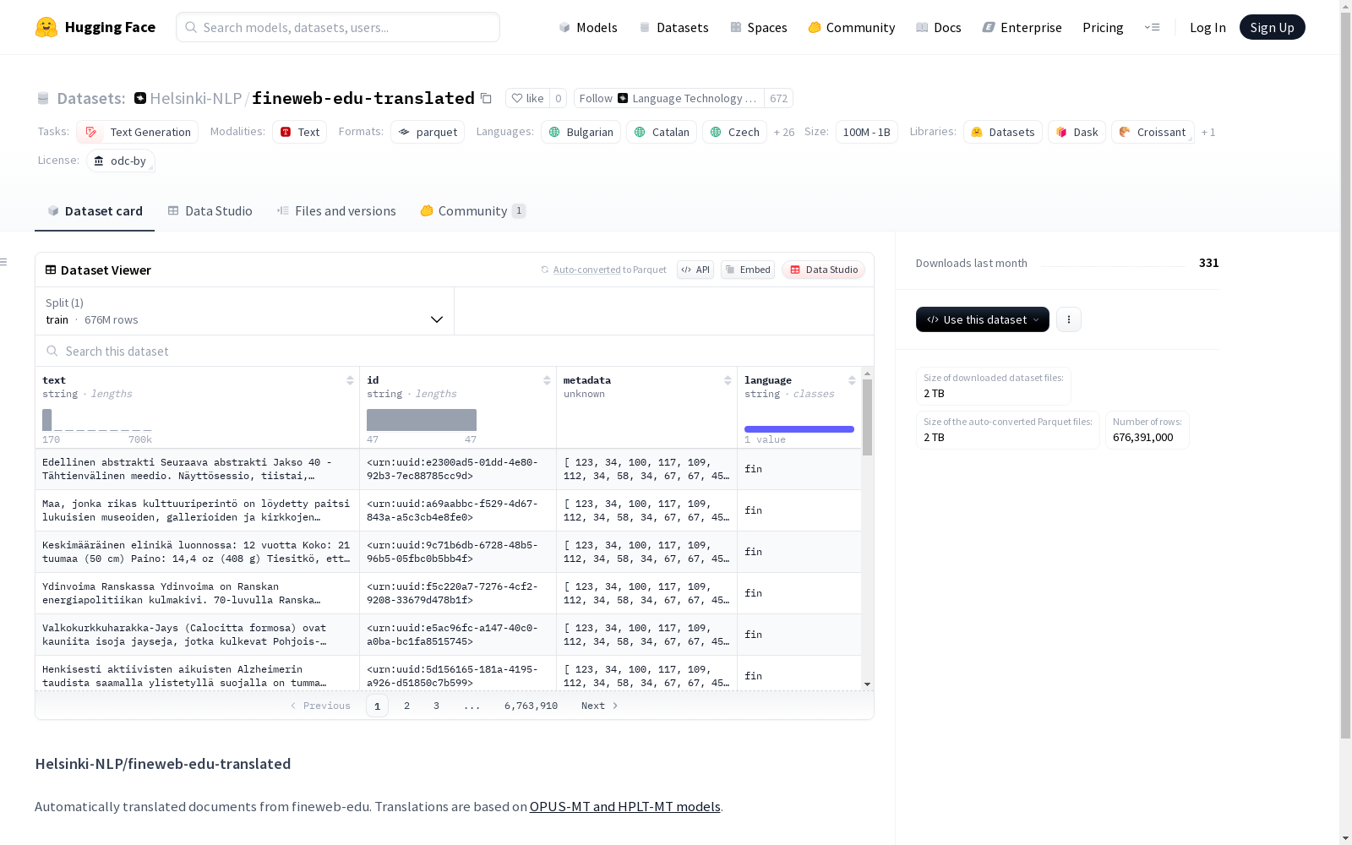The height and width of the screenshot is (845, 1352).
Task: Open the three-dot dataset options menu
Action: coord(1069,319)
